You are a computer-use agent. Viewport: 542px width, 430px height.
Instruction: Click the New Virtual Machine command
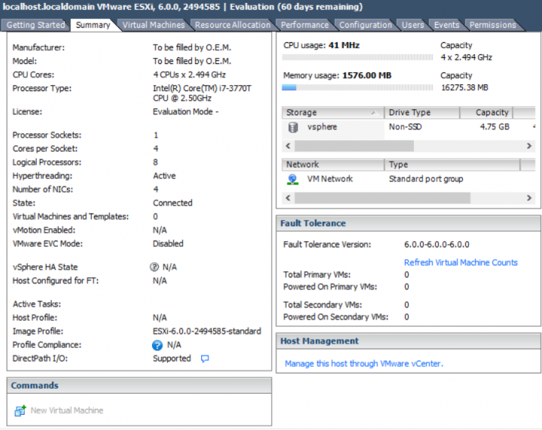point(67,410)
